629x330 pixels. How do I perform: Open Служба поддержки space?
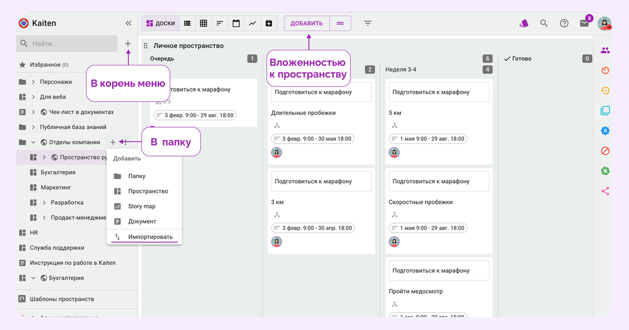[57, 248]
